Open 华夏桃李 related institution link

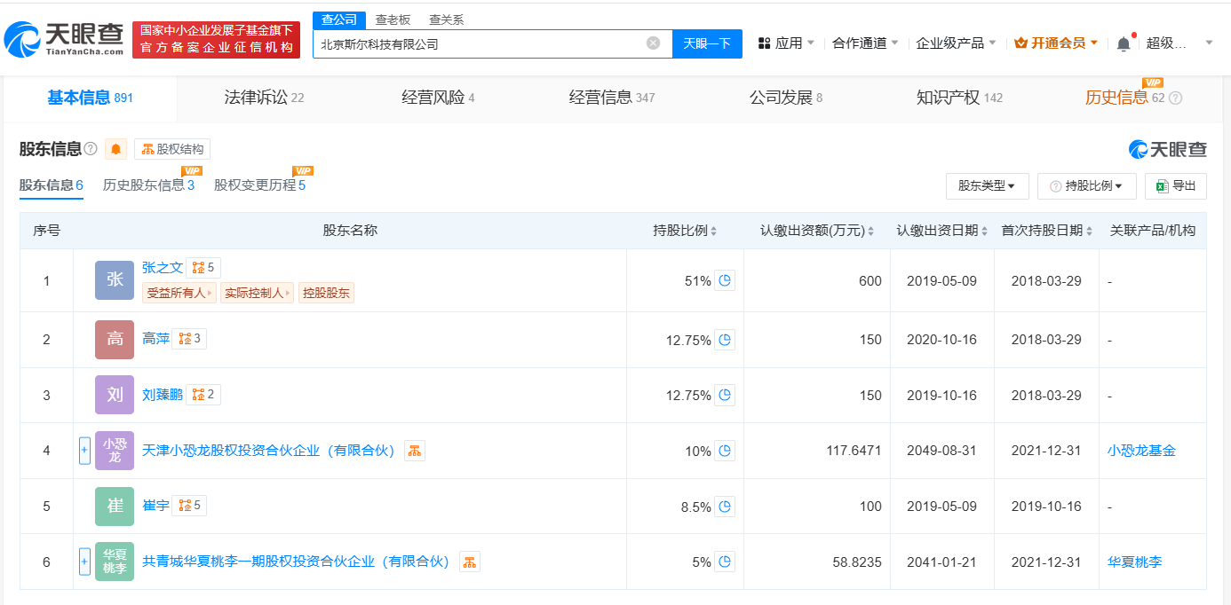tap(1135, 562)
